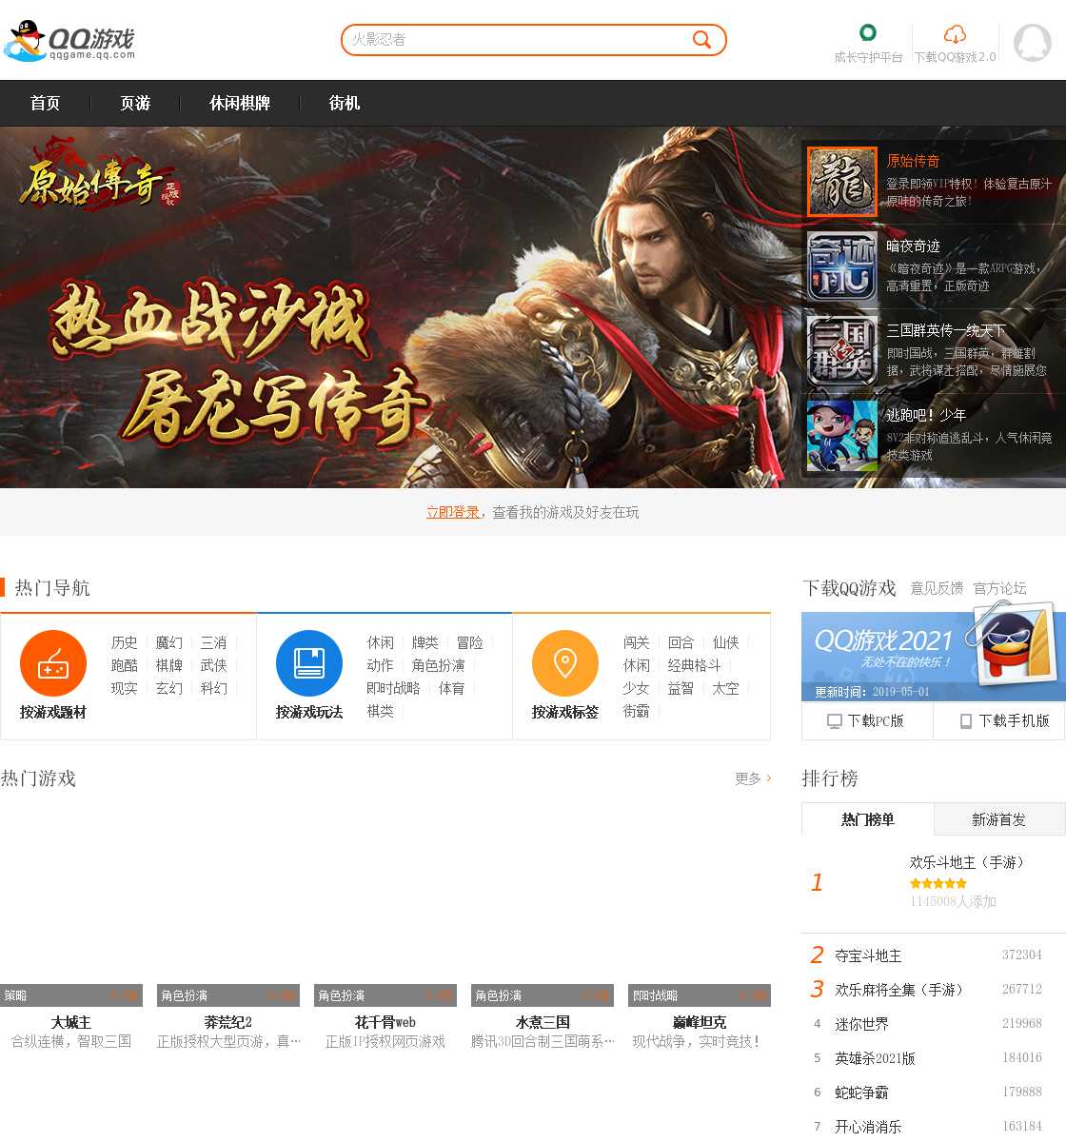Expand 更多 hot games link
Viewport: 1066px width, 1142px height.
click(x=753, y=778)
